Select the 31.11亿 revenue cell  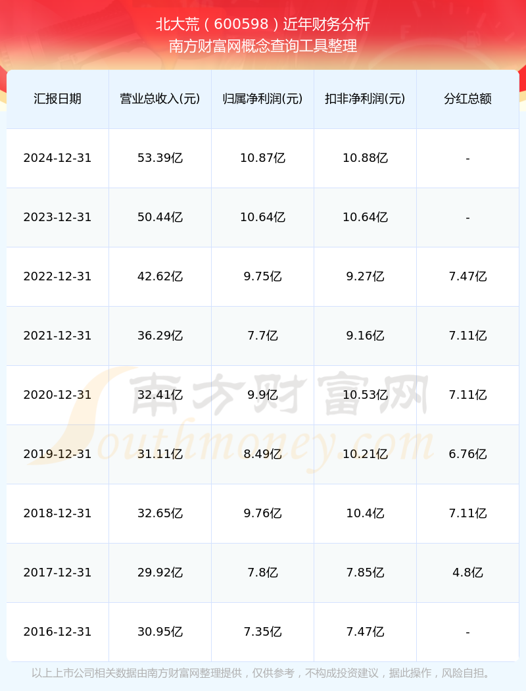(x=160, y=454)
